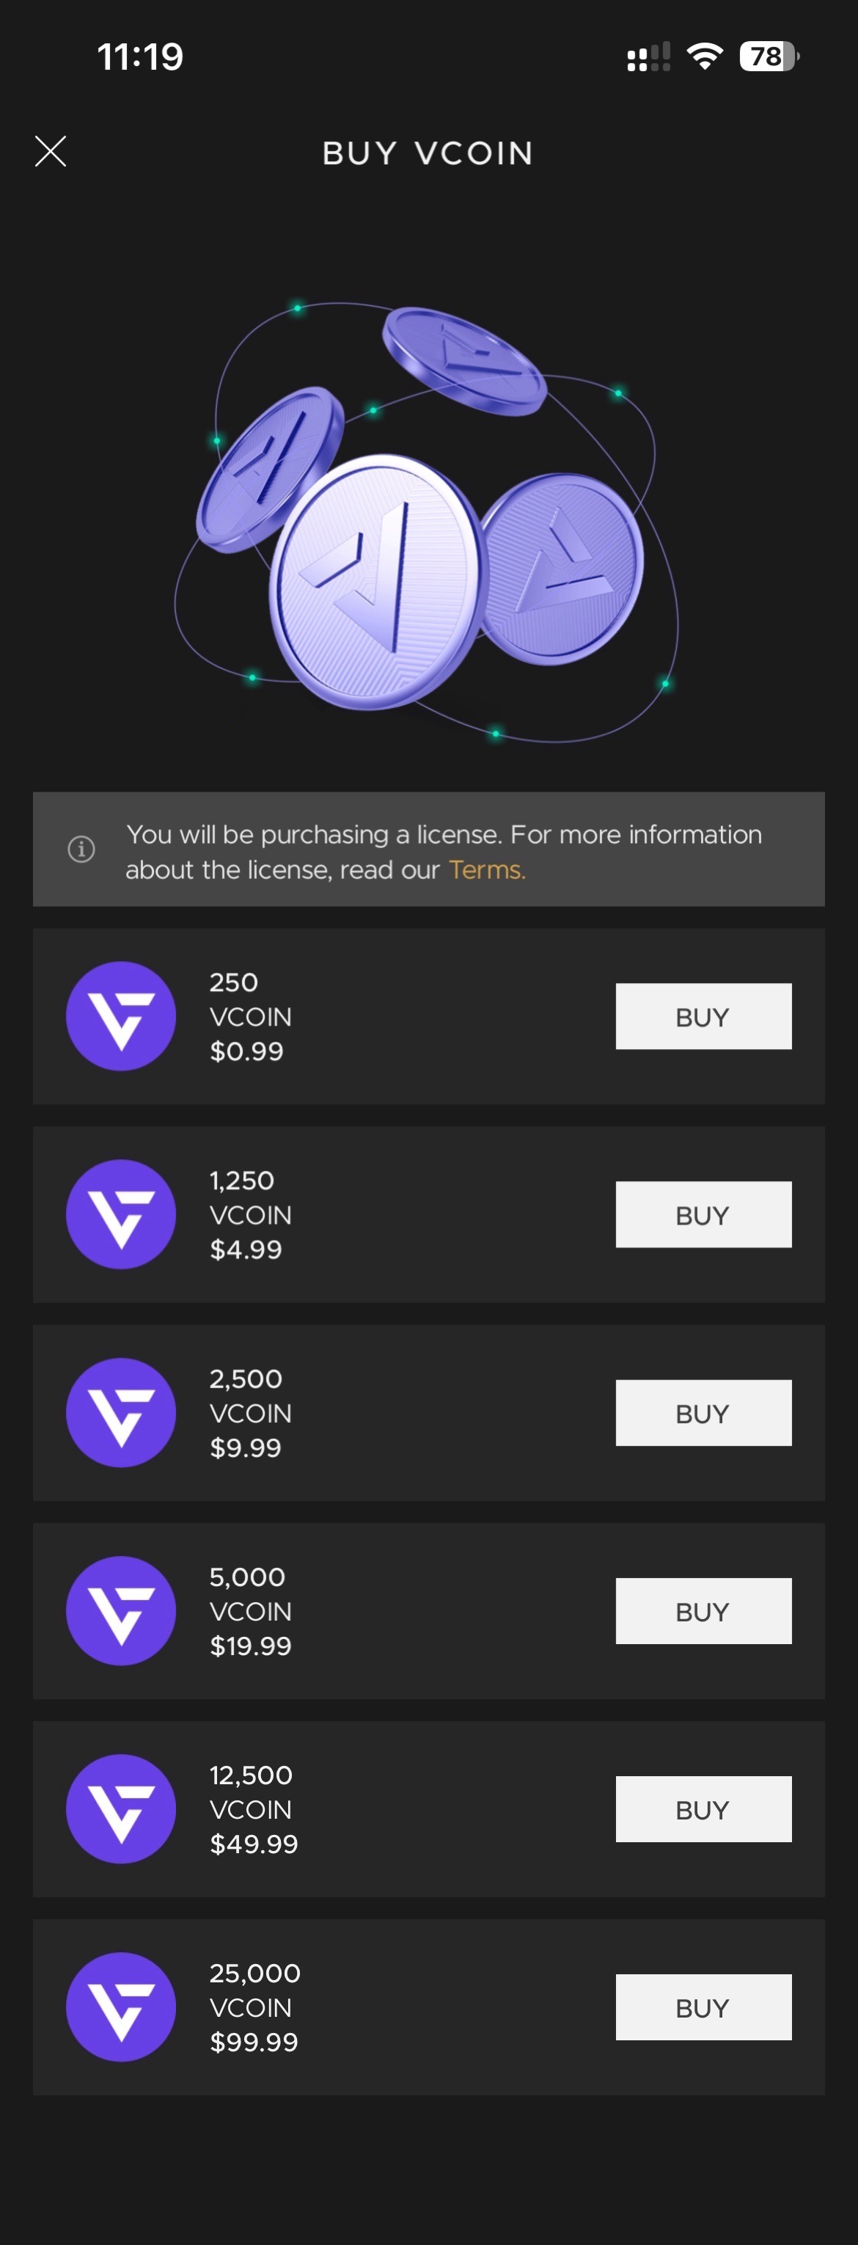
Task: Tap the floating coins illustration
Action: tap(427, 523)
